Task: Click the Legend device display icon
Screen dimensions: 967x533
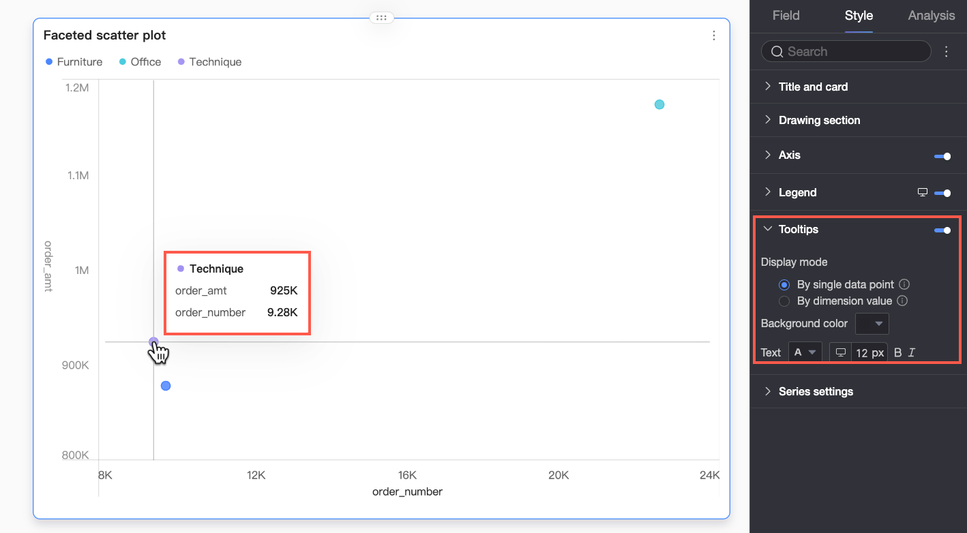Action: click(923, 192)
